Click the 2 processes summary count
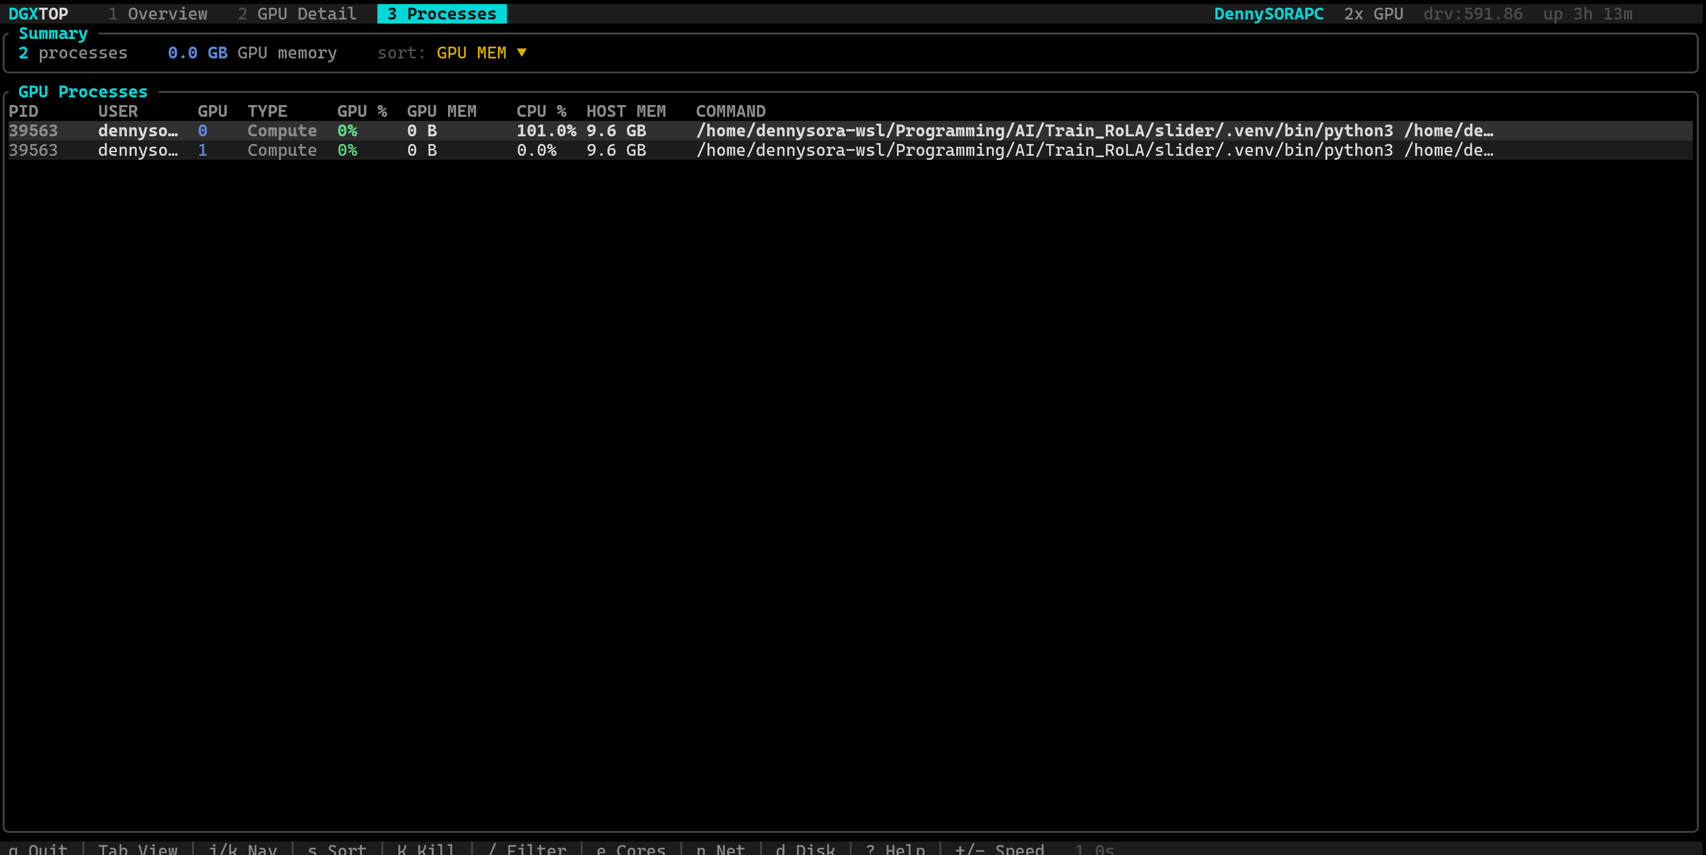Screen dimensions: 1706x855 (73, 53)
